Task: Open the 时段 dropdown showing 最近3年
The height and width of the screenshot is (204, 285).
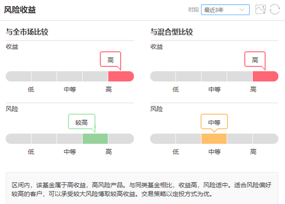Action: point(225,10)
